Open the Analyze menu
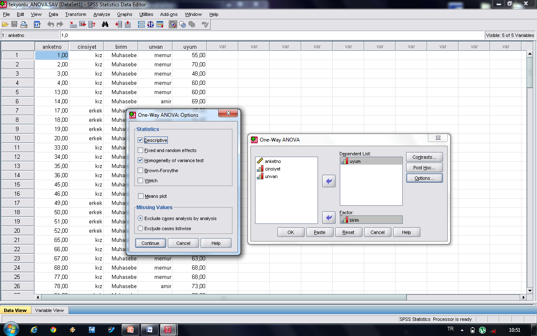The image size is (537, 336). 102,14
